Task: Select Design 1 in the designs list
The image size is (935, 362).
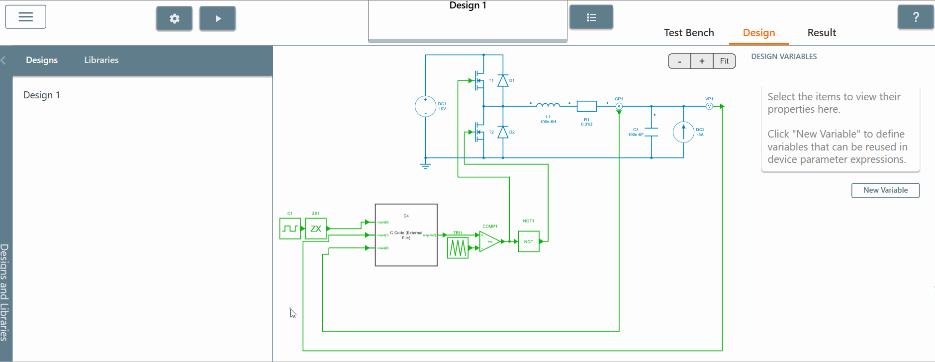Action: click(42, 95)
